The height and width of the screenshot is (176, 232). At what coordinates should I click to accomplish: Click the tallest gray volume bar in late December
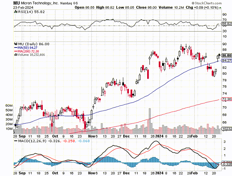click(x=150, y=121)
